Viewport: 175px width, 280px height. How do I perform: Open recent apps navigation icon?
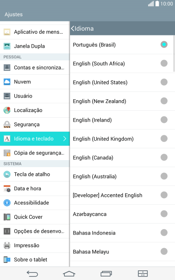[106, 273]
